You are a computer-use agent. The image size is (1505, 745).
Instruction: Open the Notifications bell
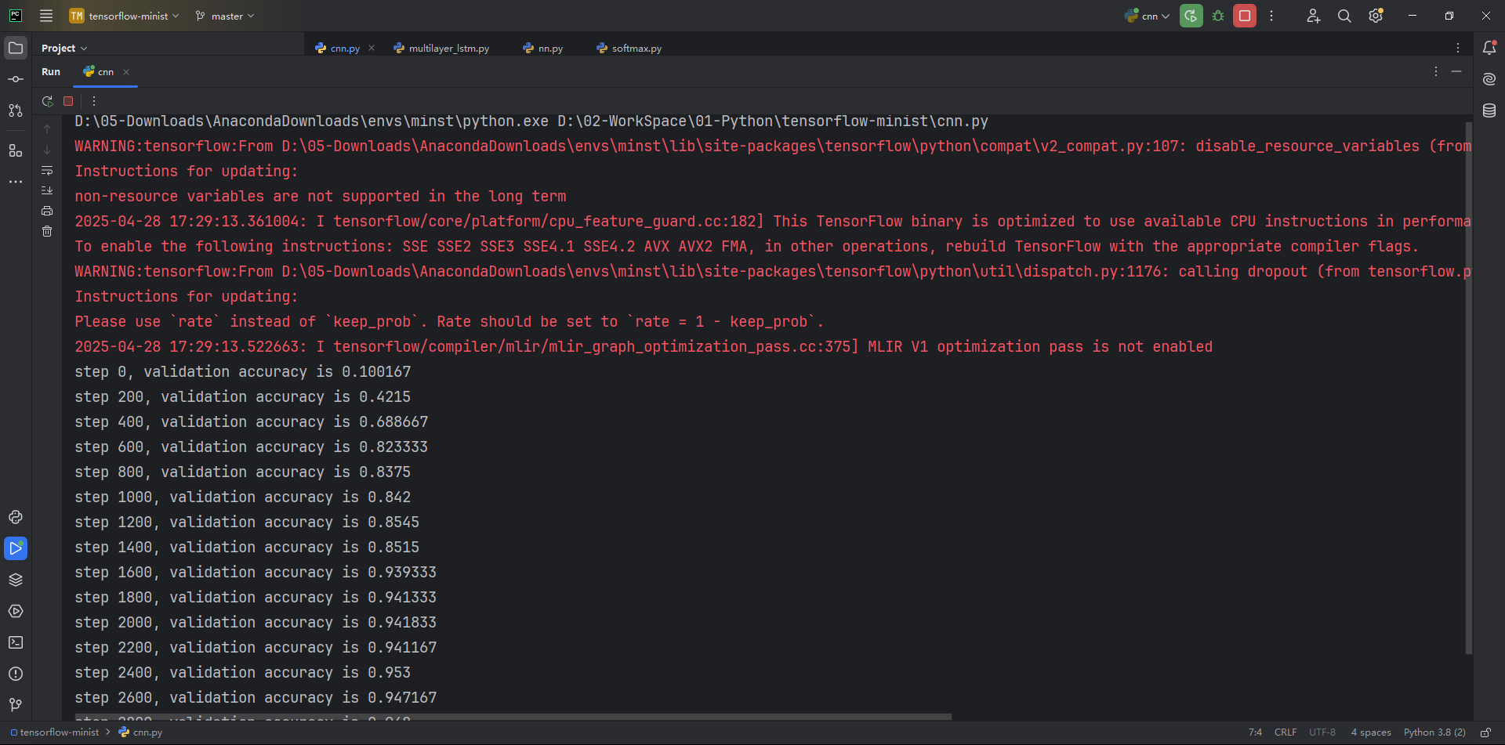(1489, 48)
